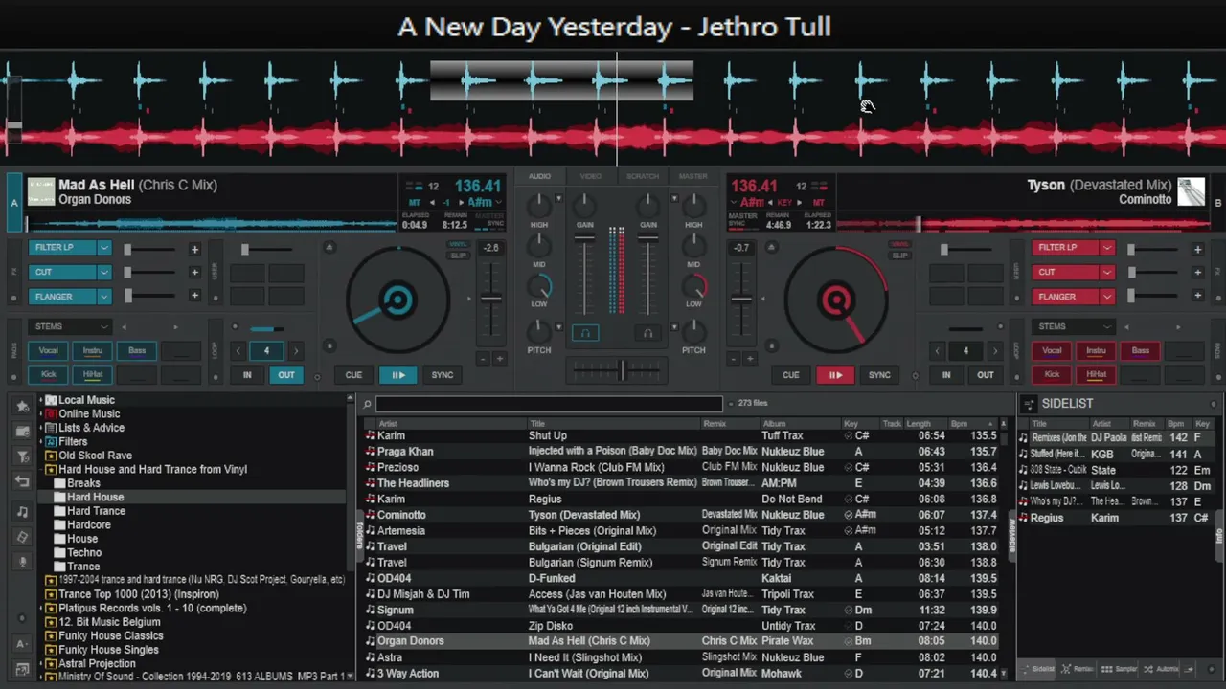Nudge deck B pitch up with plus button
This screenshot has height=689, width=1226.
[750, 359]
